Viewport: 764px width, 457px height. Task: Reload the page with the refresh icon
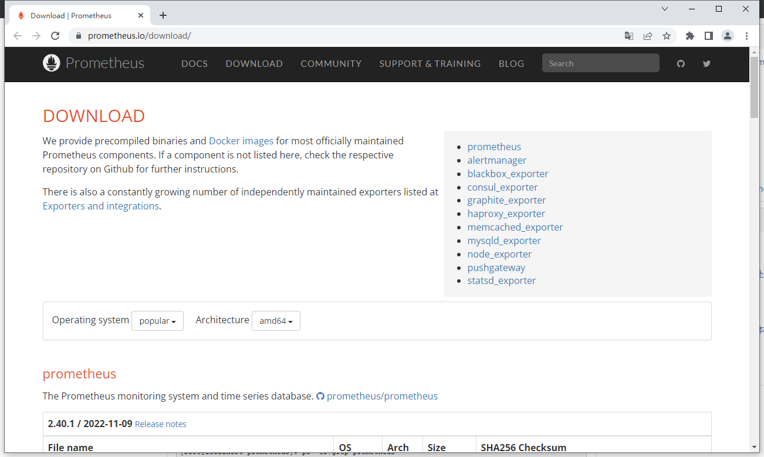55,36
